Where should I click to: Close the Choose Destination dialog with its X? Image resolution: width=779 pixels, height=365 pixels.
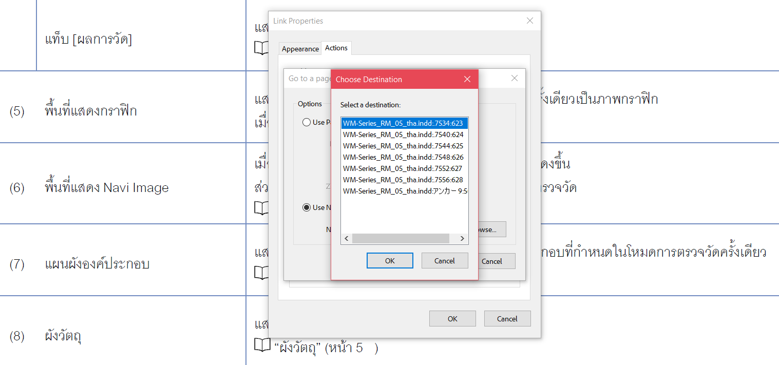click(x=467, y=79)
